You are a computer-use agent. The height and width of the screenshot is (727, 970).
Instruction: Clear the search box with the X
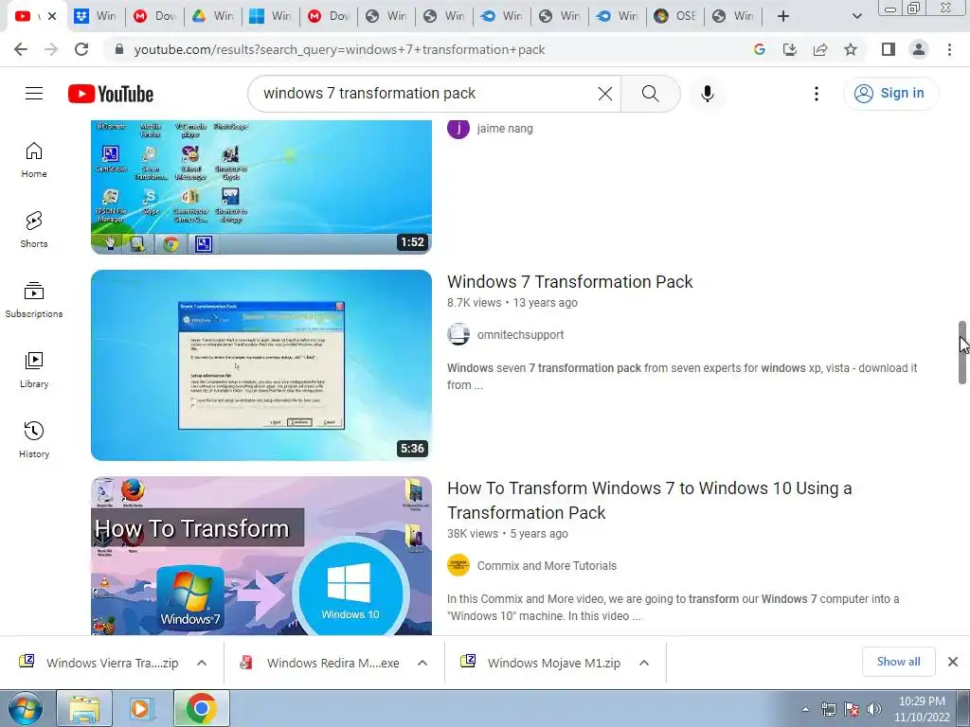605,94
